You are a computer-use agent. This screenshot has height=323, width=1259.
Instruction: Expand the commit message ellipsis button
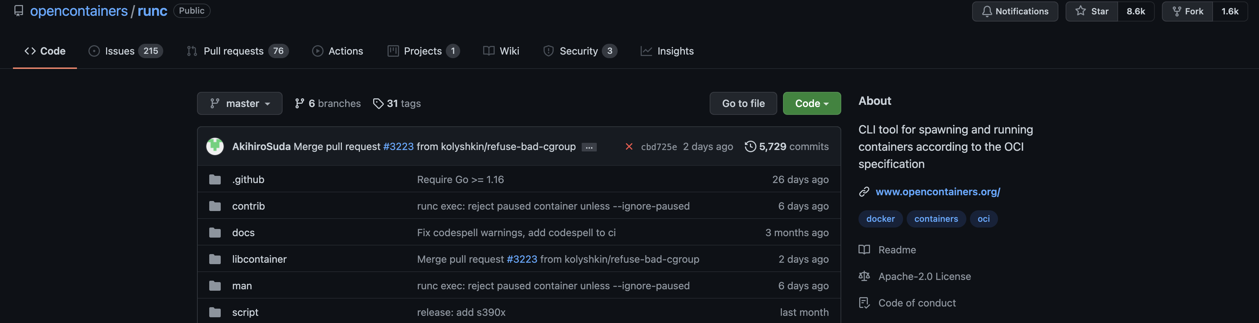coord(589,148)
